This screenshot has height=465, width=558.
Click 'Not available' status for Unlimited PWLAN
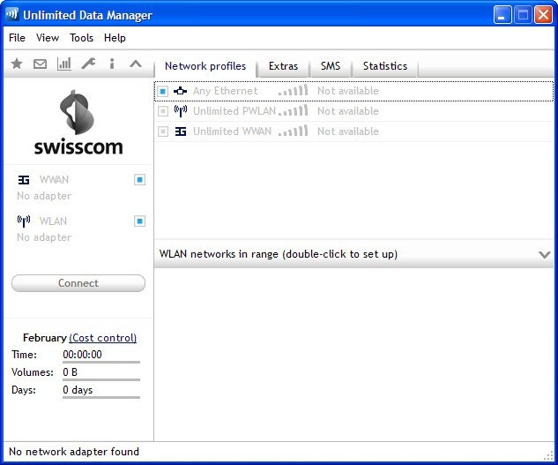coord(347,111)
